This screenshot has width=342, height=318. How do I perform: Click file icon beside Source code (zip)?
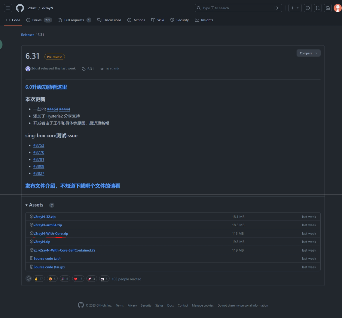[32, 258]
